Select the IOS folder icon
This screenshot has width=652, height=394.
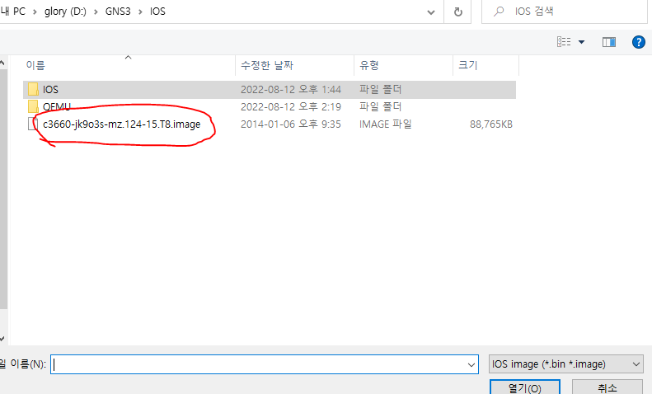coord(33,89)
